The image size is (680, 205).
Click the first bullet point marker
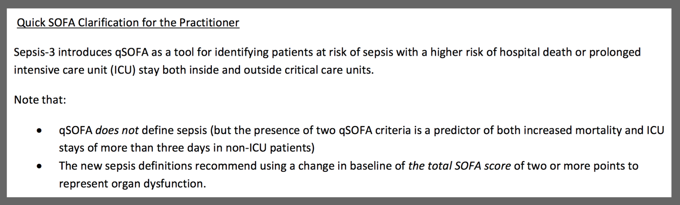click(x=39, y=131)
